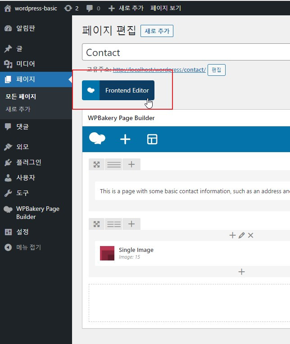Click 새로 추가 under the 페이지 sidebar menu
This screenshot has height=344, width=290.
tap(18, 109)
